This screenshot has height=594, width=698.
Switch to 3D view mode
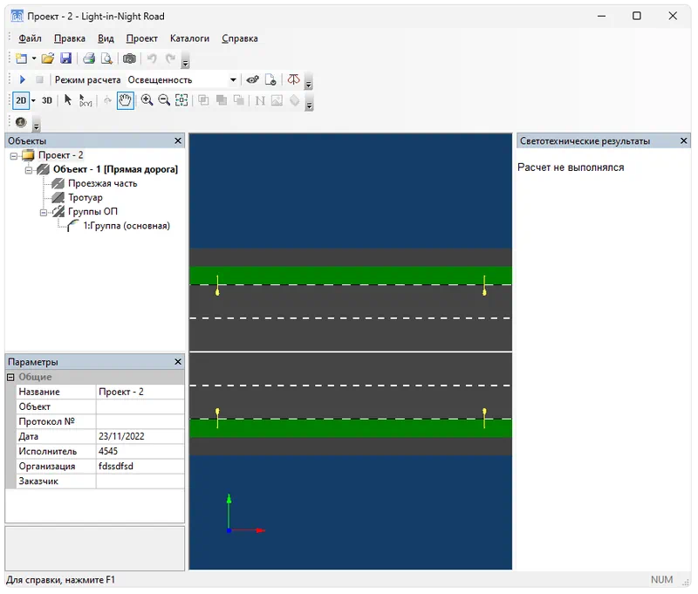coord(47,100)
